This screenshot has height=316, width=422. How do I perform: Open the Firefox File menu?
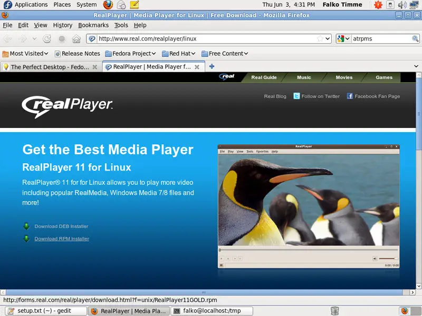pyautogui.click(x=7, y=25)
